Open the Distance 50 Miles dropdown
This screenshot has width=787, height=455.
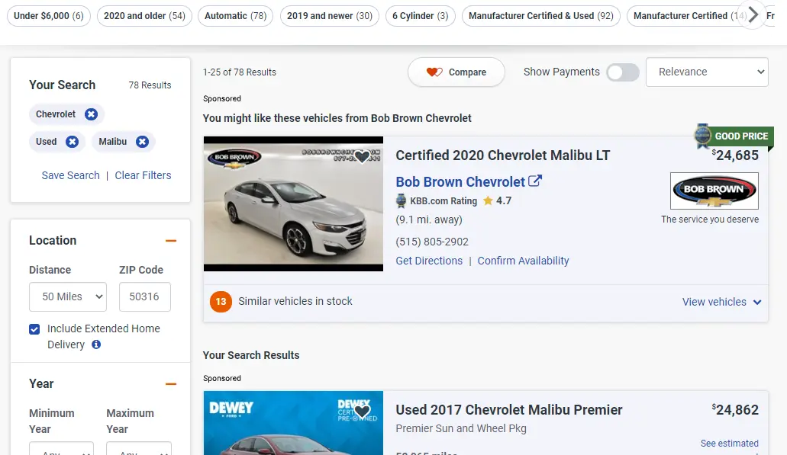pos(68,296)
